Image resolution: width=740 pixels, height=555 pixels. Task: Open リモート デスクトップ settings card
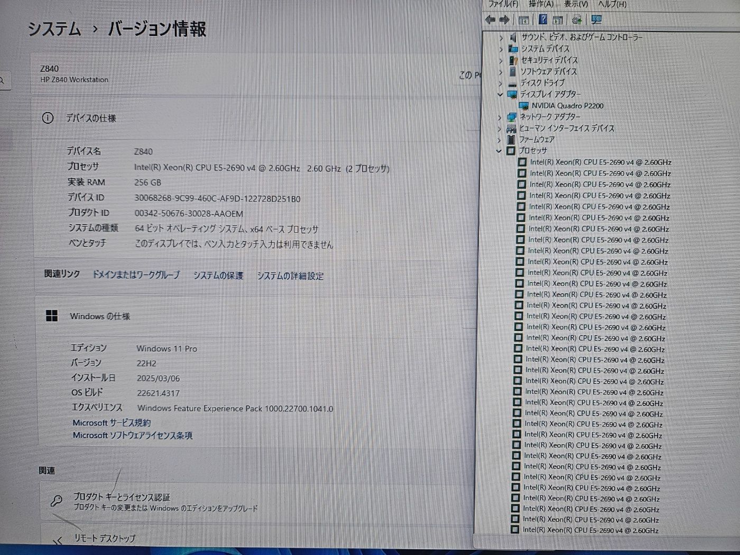point(256,535)
